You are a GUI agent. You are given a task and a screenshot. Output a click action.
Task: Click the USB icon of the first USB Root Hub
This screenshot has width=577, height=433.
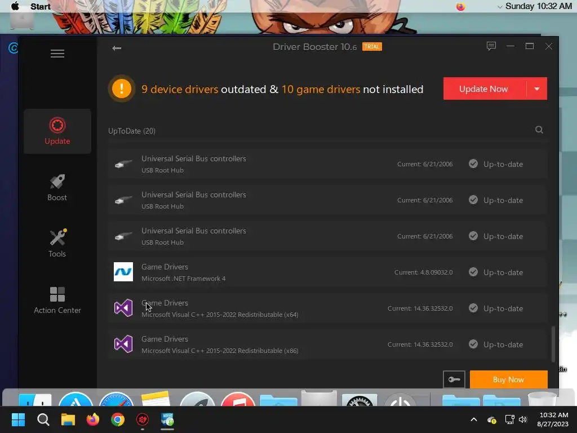click(x=123, y=164)
